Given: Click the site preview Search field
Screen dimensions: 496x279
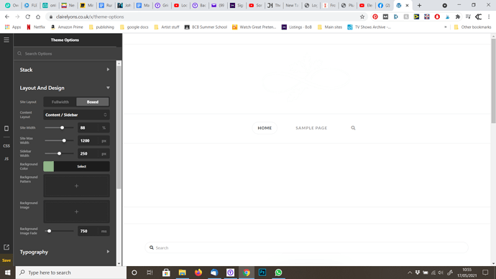Looking at the screenshot, I should (306, 247).
